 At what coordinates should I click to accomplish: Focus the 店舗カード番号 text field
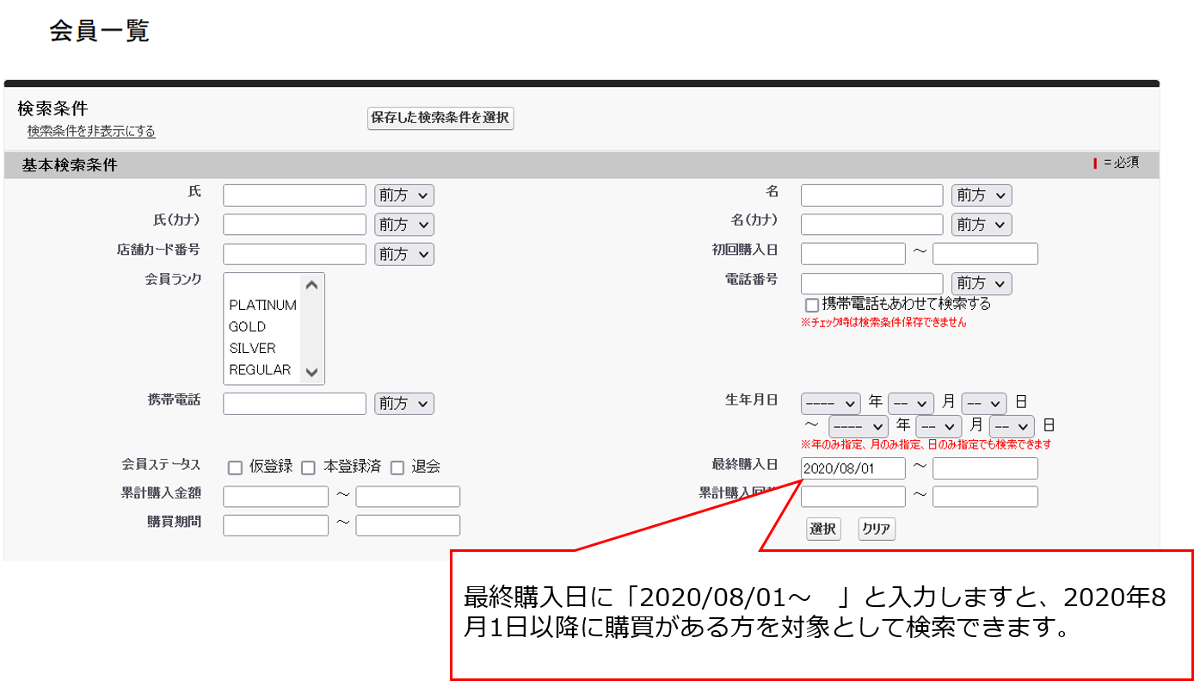coord(294,254)
